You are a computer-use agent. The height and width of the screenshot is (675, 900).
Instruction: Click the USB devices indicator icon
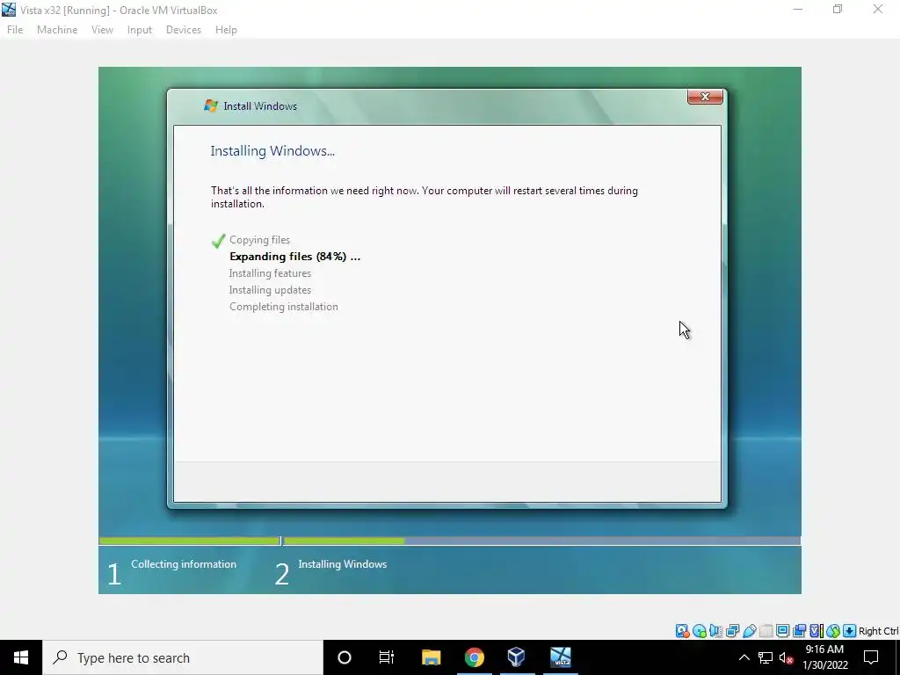coord(749,631)
